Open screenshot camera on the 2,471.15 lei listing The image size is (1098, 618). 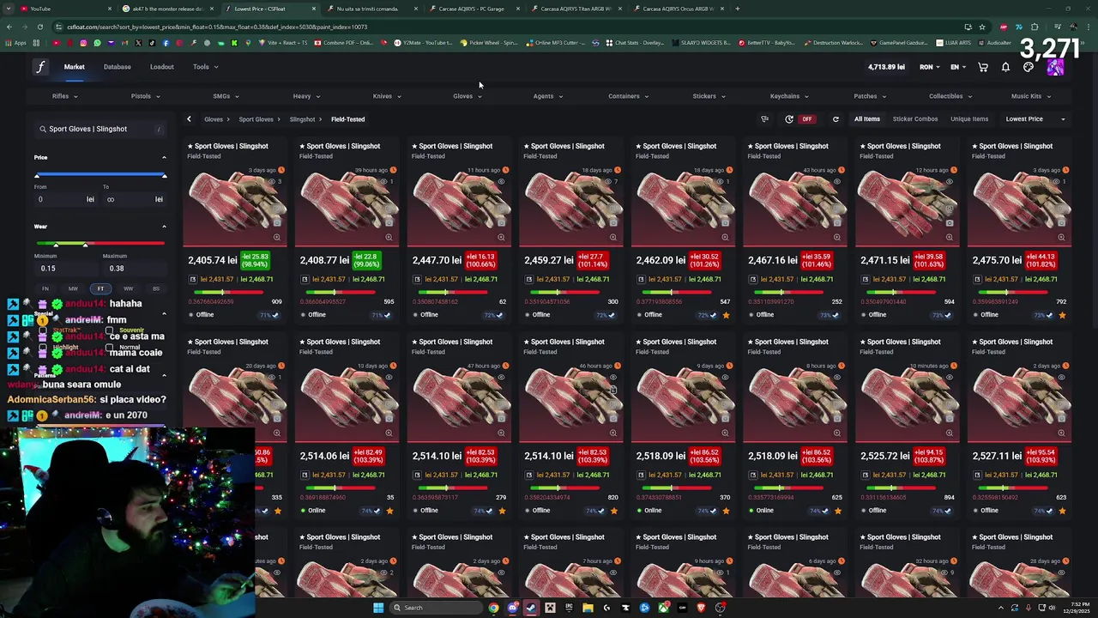pos(949,223)
